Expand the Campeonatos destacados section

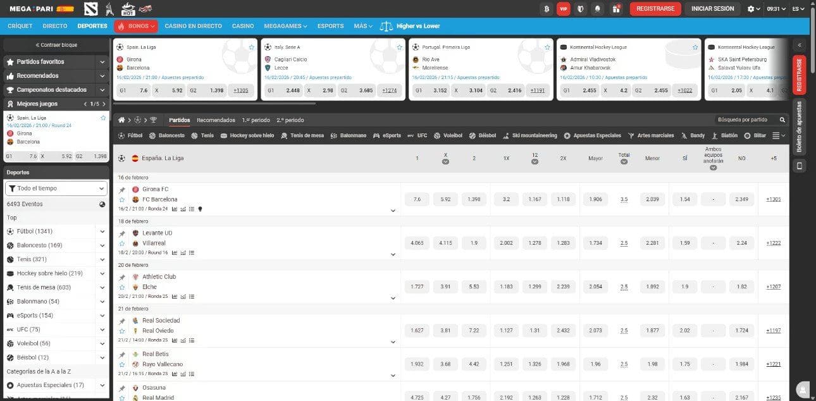pyautogui.click(x=102, y=90)
